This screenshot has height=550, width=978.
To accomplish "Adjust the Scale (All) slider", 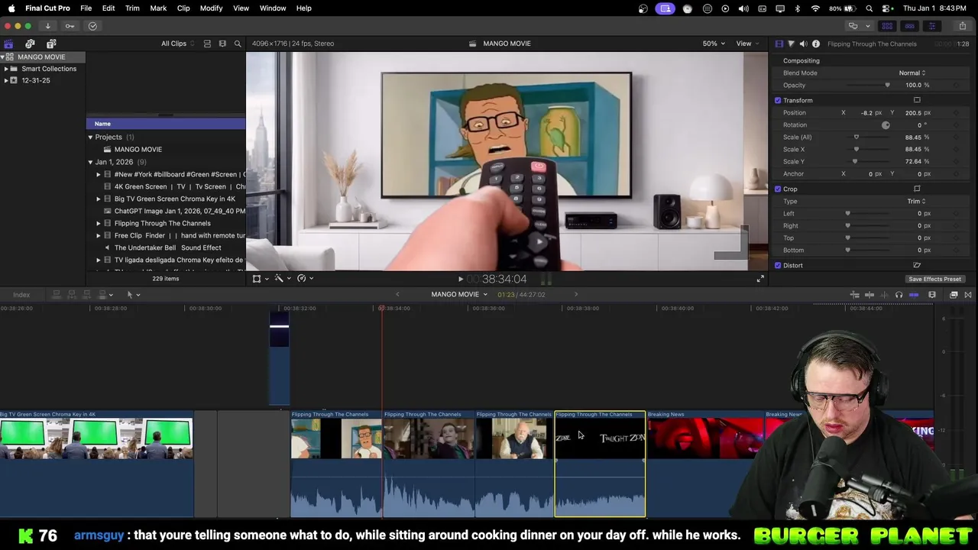I will [856, 137].
